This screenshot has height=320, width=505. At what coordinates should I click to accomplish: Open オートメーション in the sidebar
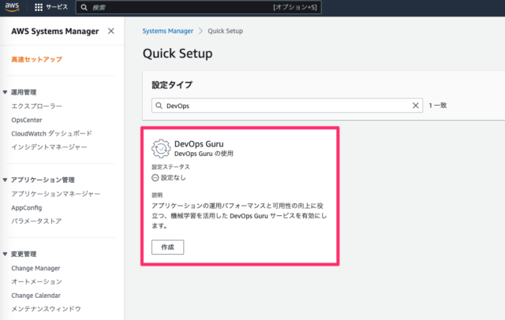point(36,281)
